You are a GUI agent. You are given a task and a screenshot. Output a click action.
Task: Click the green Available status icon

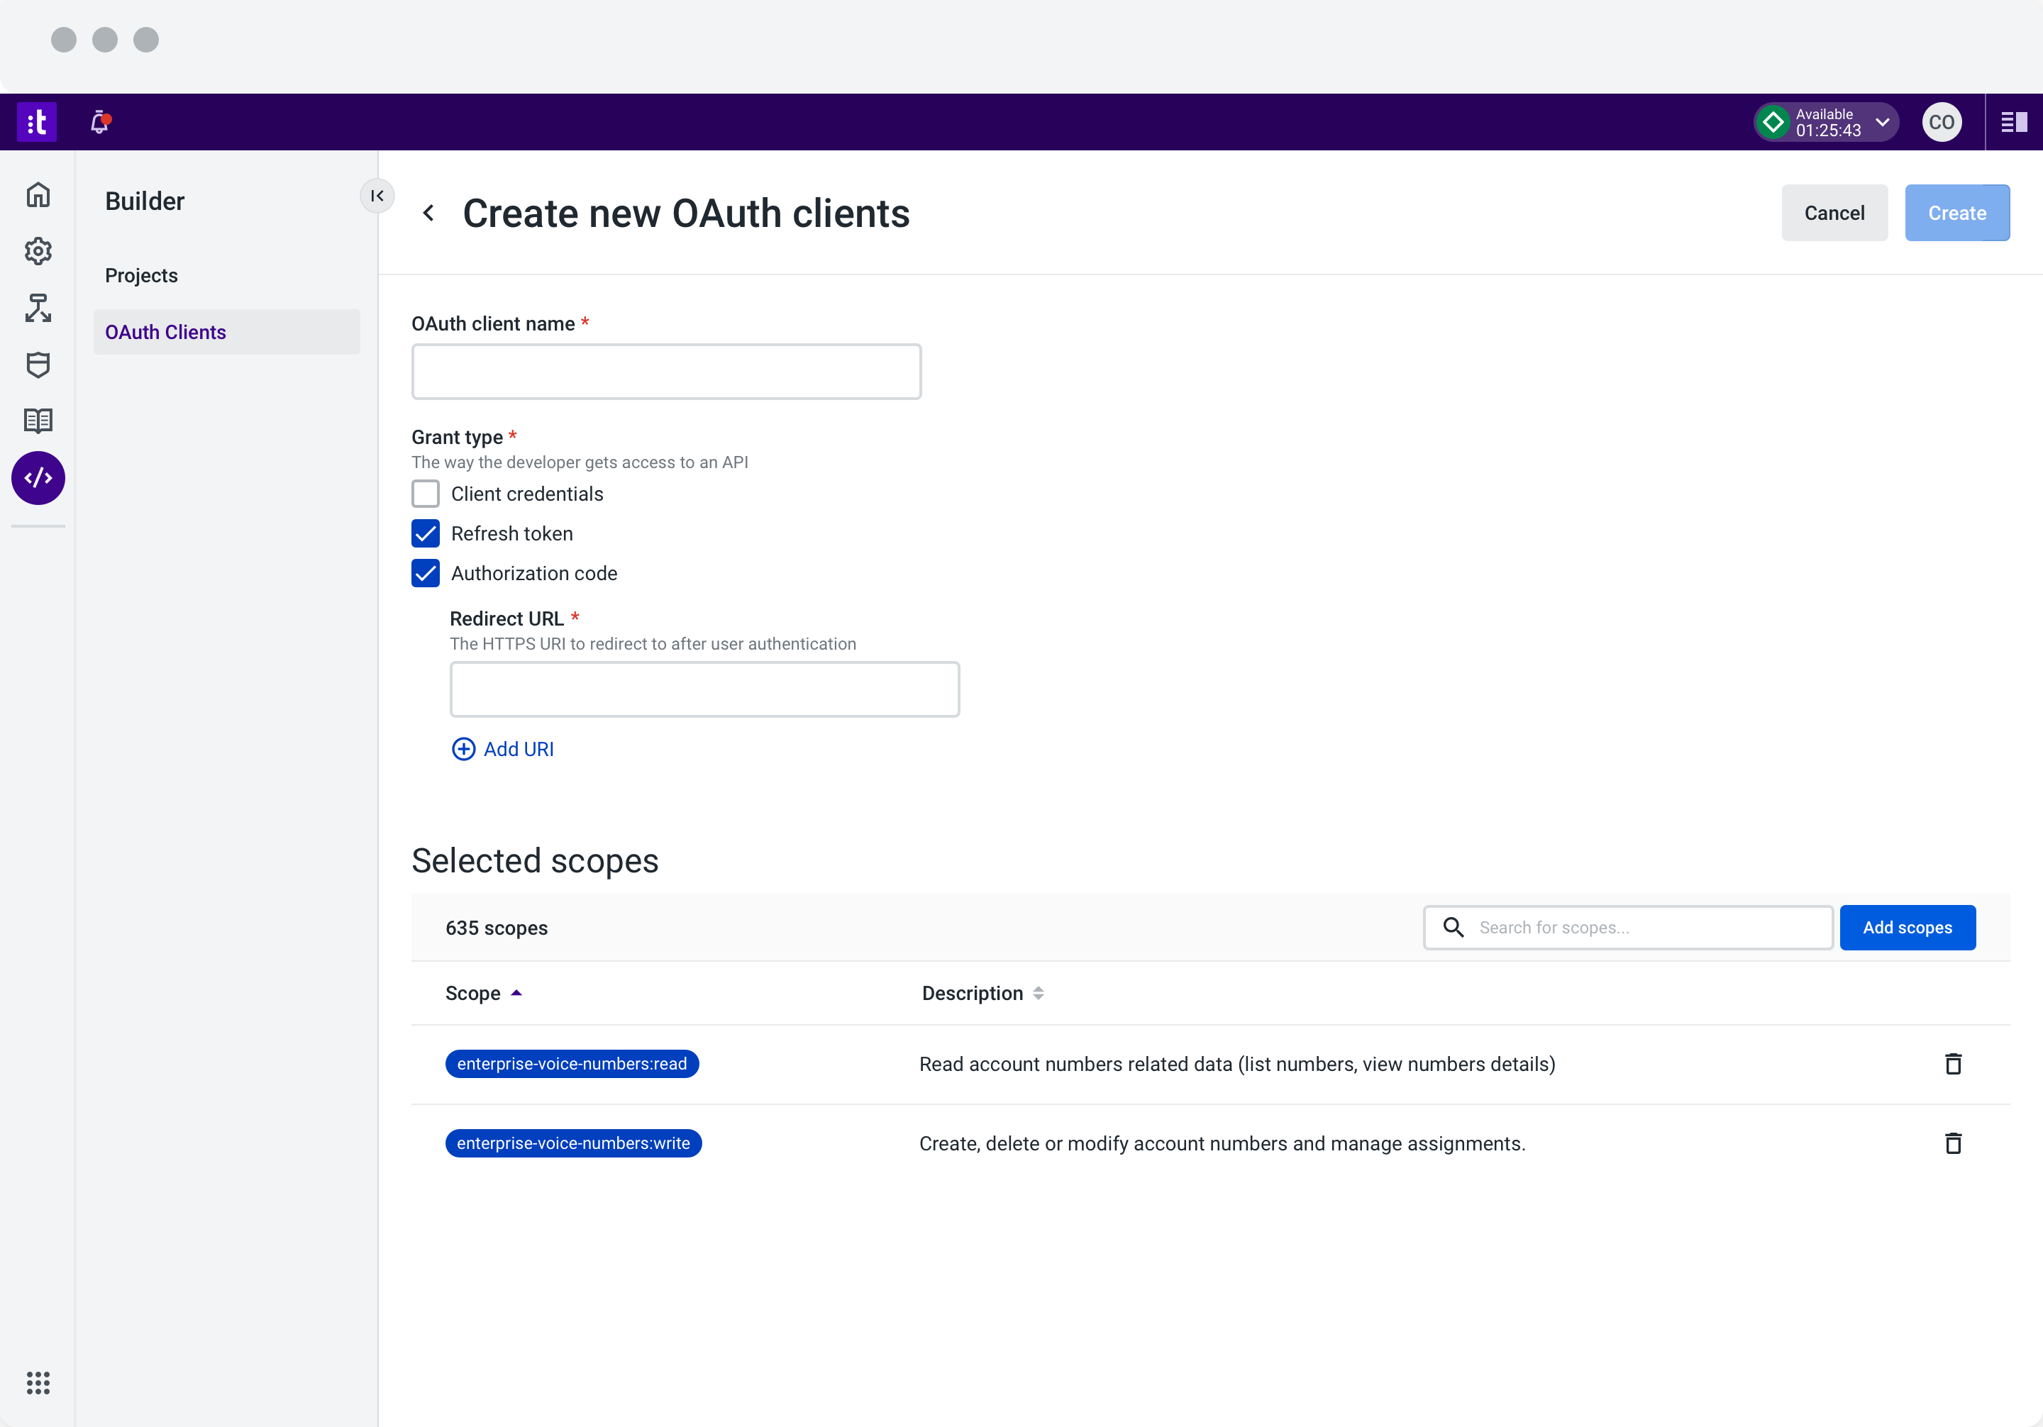[x=1773, y=122]
